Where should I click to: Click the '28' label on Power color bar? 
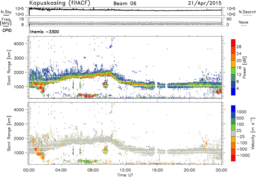point(239,47)
